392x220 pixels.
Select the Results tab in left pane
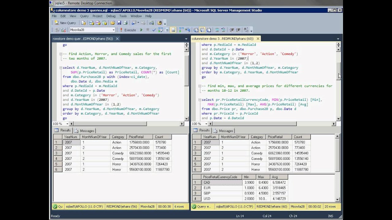[63, 130]
